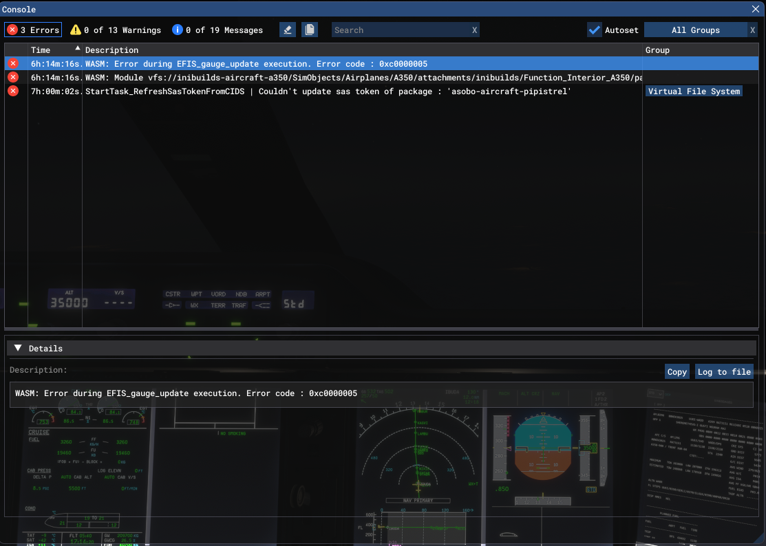Uncheck the Autoset checkbox
766x546 pixels.
click(x=595, y=30)
